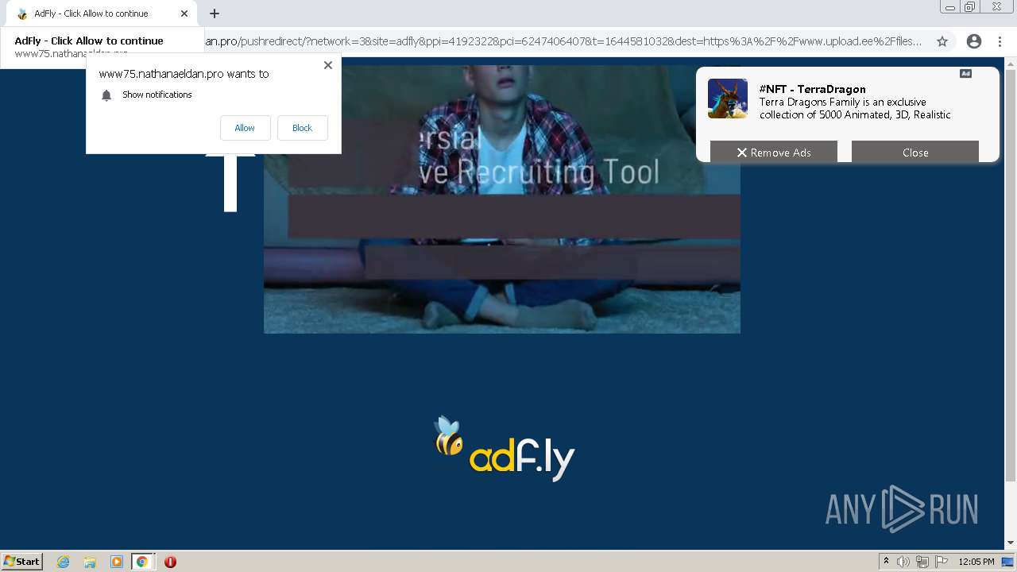Switch to Chrome in the taskbar

[x=142, y=562]
